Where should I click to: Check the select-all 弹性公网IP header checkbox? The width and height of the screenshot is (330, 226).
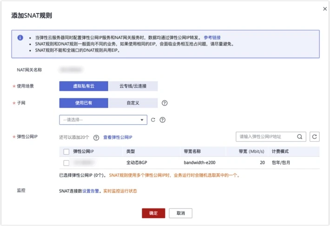point(66,152)
